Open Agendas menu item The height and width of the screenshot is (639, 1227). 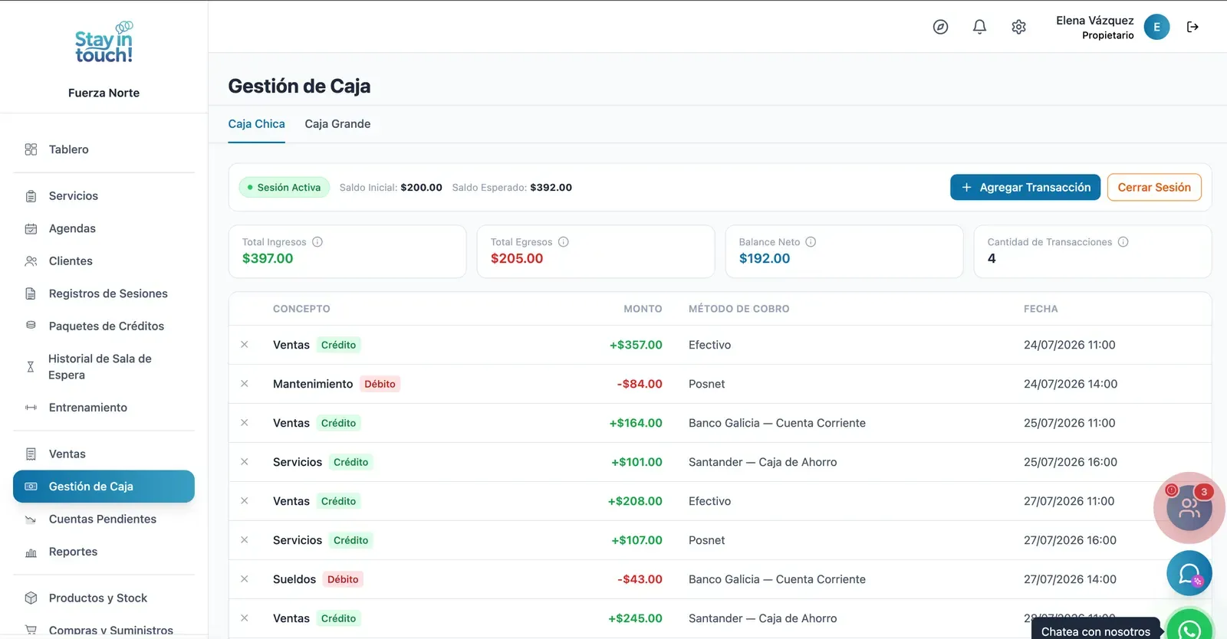pyautogui.click(x=104, y=228)
